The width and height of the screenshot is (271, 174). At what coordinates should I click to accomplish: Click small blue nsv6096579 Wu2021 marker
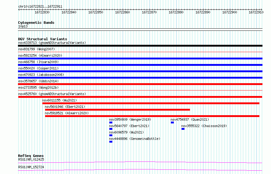pos(111,135)
